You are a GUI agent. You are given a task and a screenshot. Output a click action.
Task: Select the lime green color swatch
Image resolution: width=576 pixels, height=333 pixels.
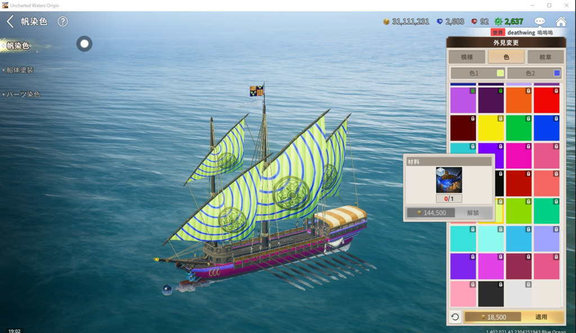click(519, 211)
